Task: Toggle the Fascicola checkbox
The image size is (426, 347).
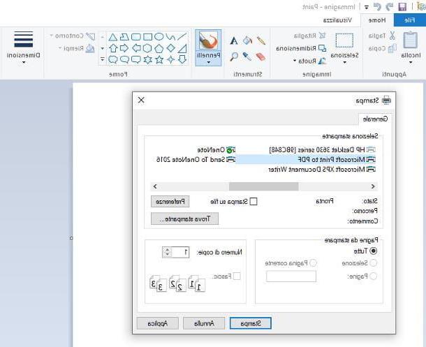Action: coord(237,276)
